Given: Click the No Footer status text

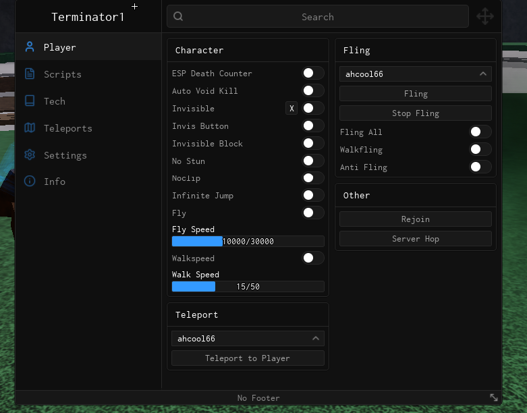Looking at the screenshot, I should coord(258,398).
